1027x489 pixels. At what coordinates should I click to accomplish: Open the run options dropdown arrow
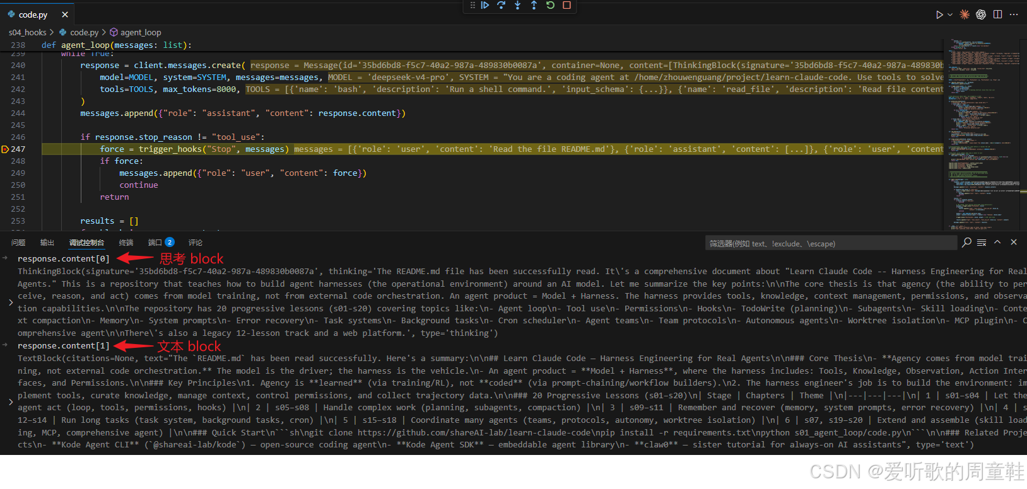click(950, 14)
